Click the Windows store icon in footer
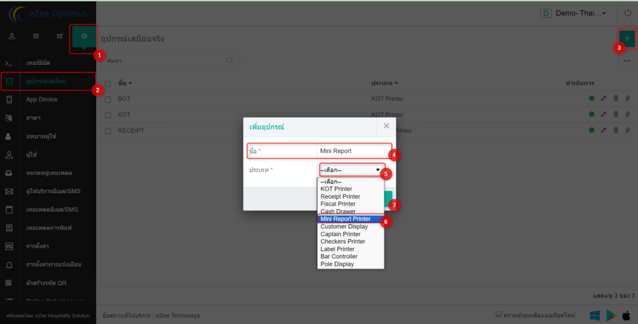Image resolution: width=638 pixels, height=324 pixels. click(595, 315)
